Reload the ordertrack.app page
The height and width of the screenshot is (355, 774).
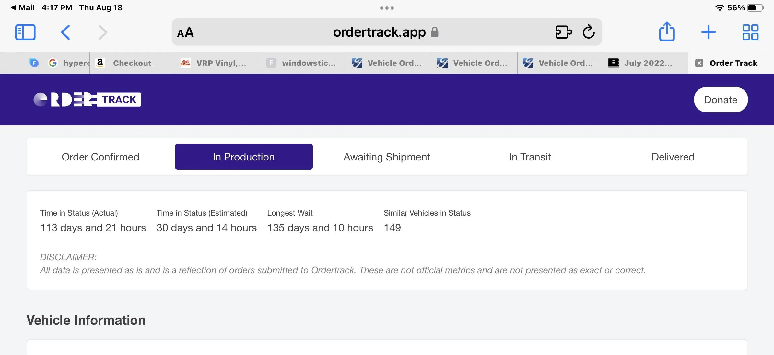click(589, 32)
